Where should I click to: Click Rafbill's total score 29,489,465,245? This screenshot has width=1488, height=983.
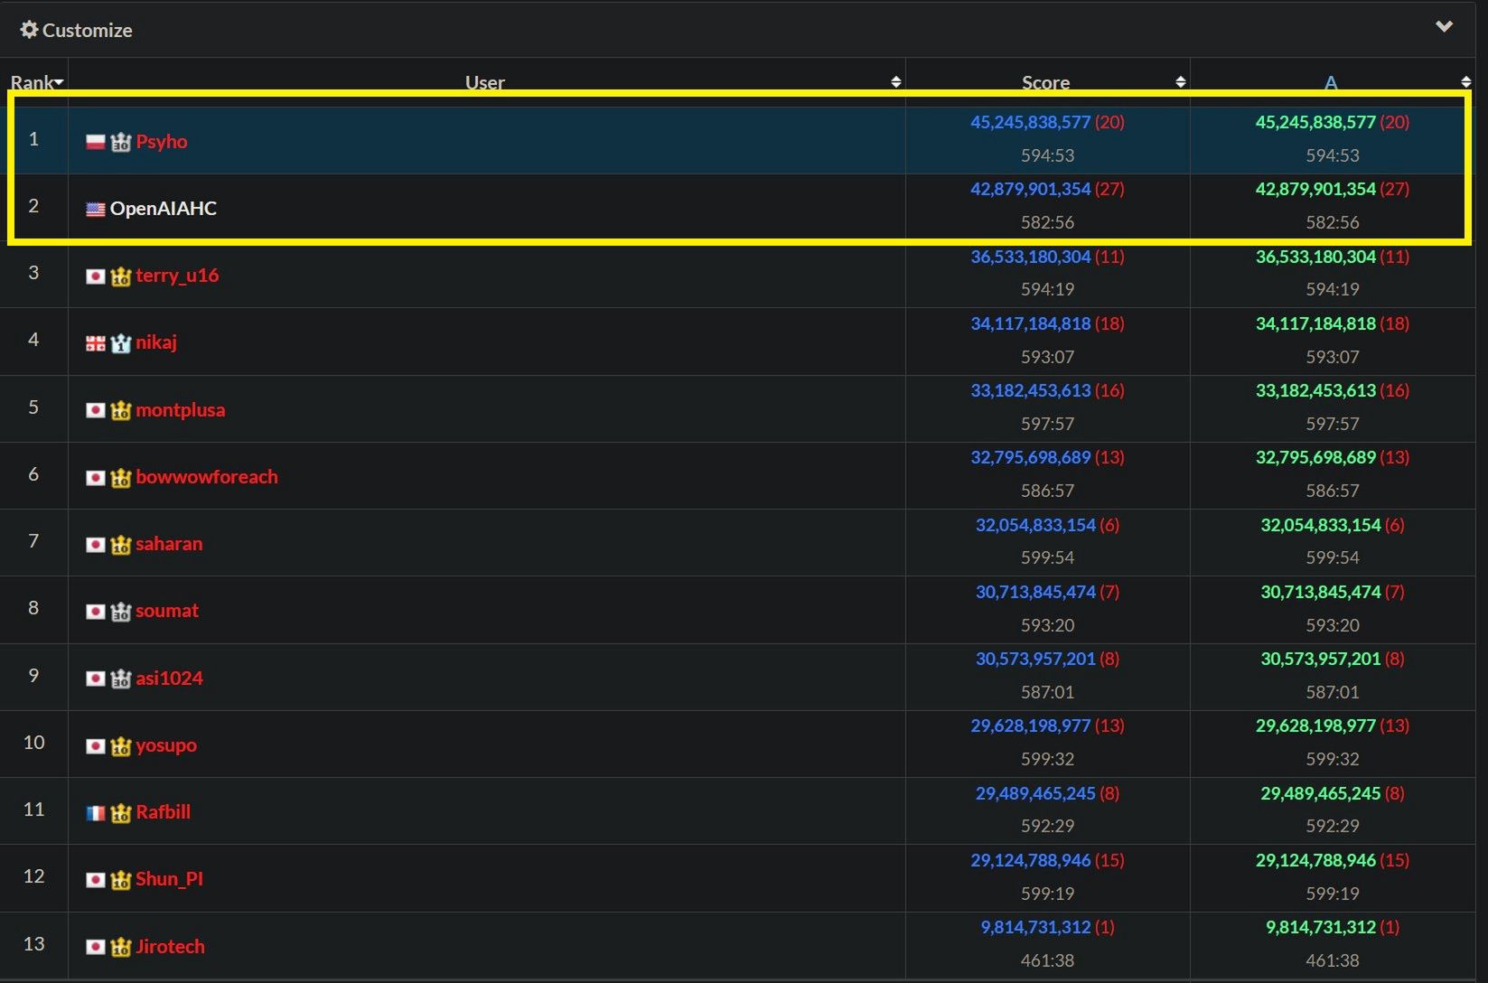click(x=1035, y=793)
